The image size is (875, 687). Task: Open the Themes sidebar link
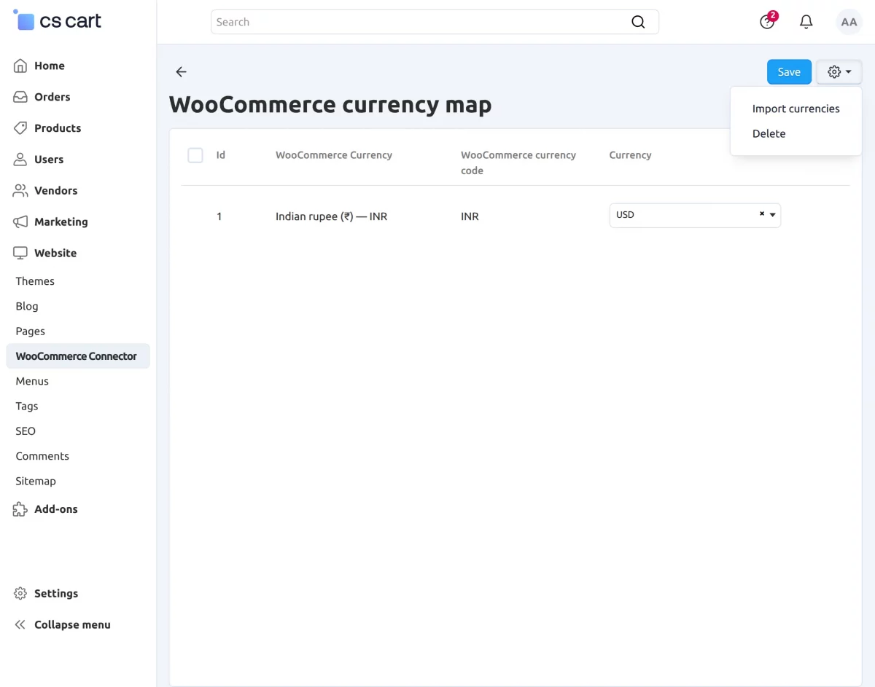[x=35, y=281]
